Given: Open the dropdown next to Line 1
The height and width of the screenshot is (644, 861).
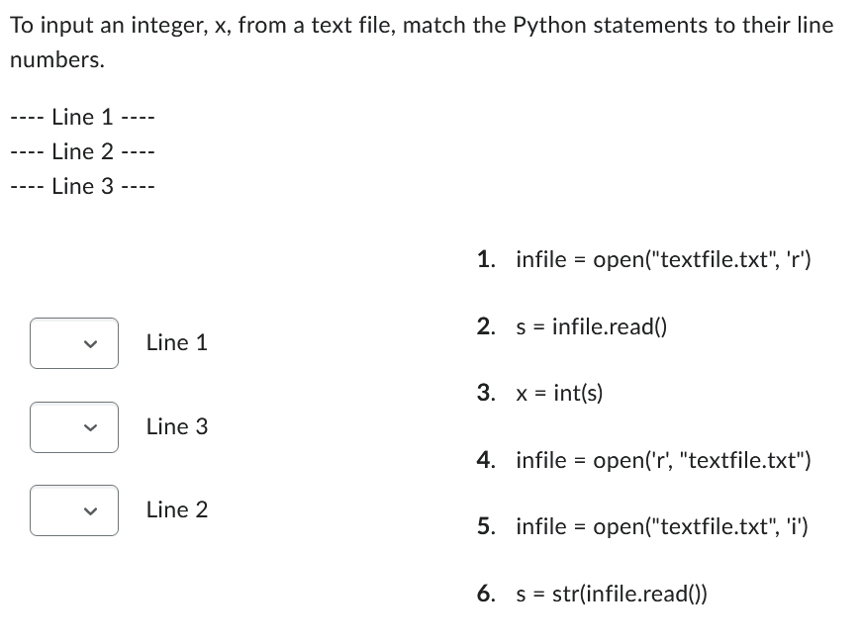Looking at the screenshot, I should point(74,342).
